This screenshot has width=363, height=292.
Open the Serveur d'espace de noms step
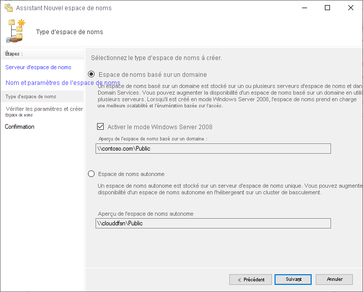pos(38,67)
